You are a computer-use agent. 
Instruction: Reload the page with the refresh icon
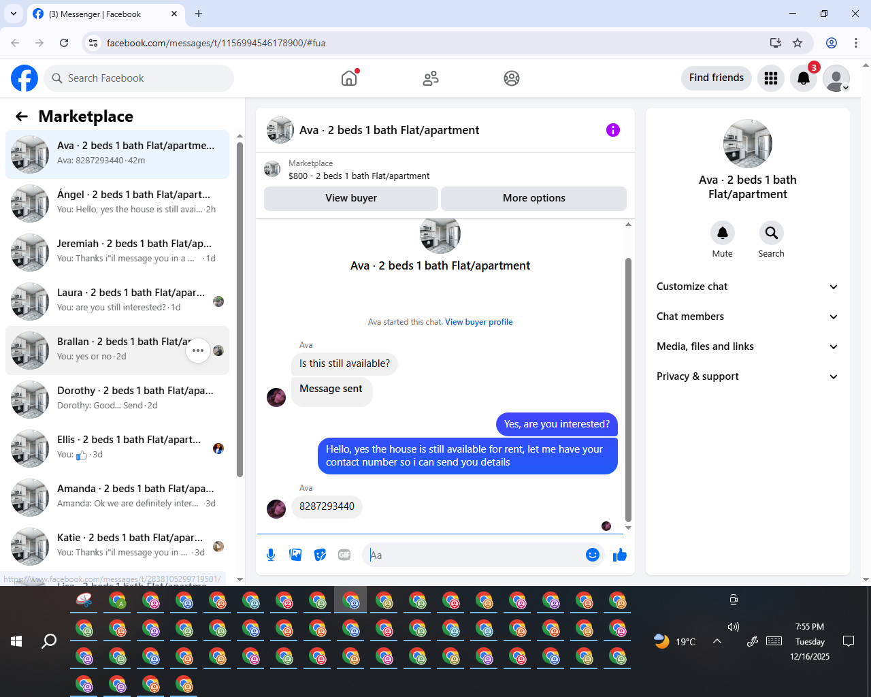click(x=64, y=43)
